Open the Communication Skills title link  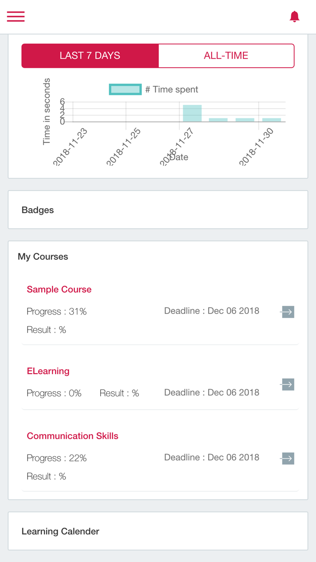(x=73, y=436)
